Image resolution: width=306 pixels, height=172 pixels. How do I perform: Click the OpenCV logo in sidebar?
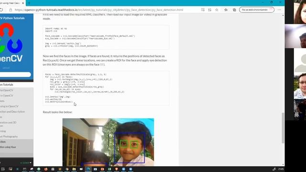pyautogui.click(x=11, y=43)
